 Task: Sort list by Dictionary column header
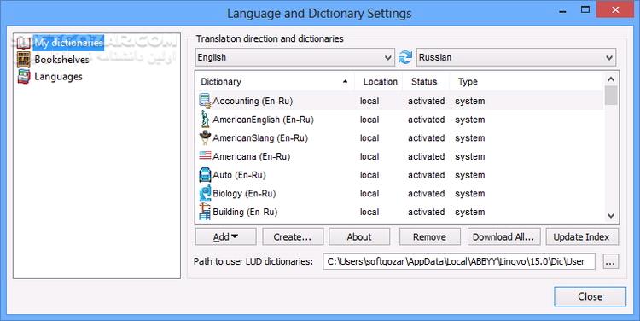point(275,82)
